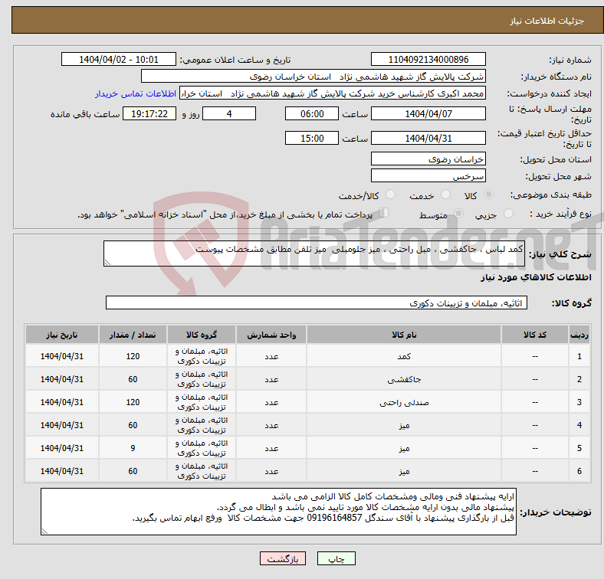Click the deadline time 06:00 field
Image resolution: width=604 pixels, height=579 pixels.
312,113
